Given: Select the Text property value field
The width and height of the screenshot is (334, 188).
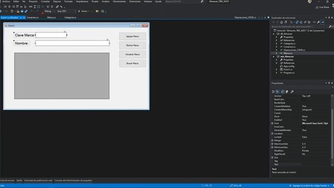Looking at the screenshot, I should click(x=316, y=164).
